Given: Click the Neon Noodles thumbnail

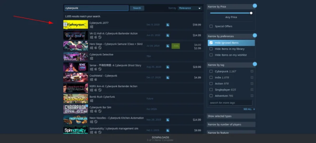Looking at the screenshot, I should [x=75, y=120].
